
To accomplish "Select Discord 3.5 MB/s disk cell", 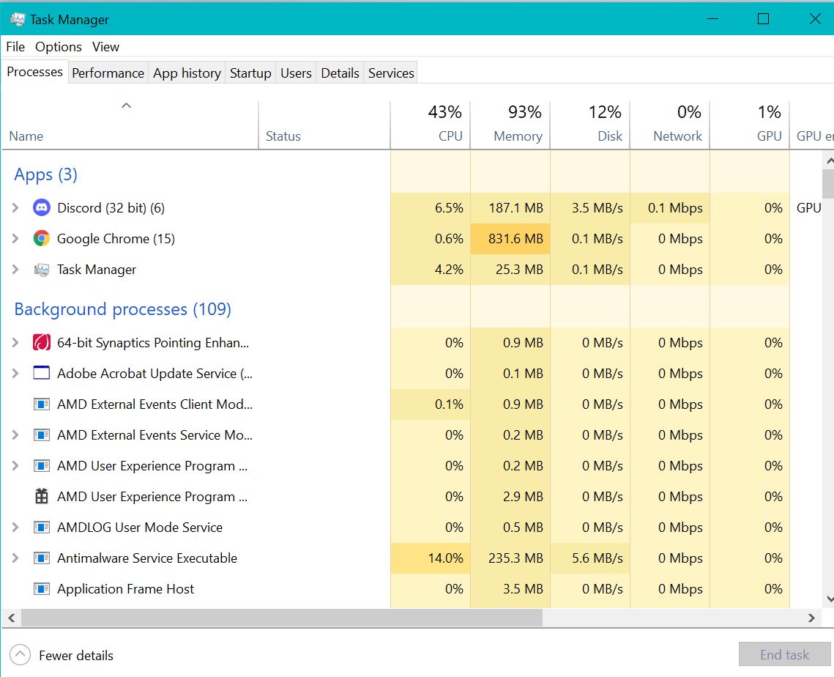I will coord(590,207).
